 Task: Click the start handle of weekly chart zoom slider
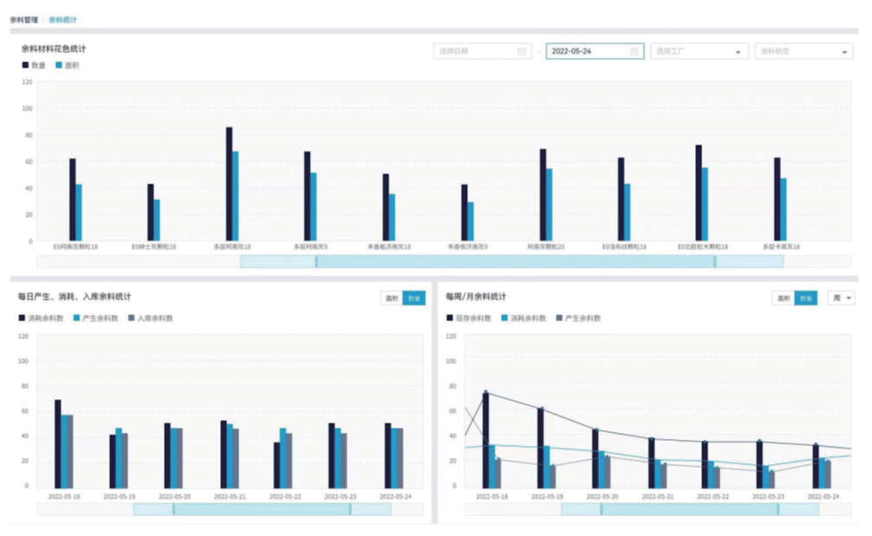[x=602, y=509]
